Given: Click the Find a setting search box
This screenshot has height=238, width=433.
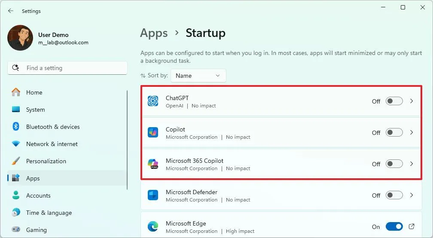Looking at the screenshot, I should (x=67, y=68).
